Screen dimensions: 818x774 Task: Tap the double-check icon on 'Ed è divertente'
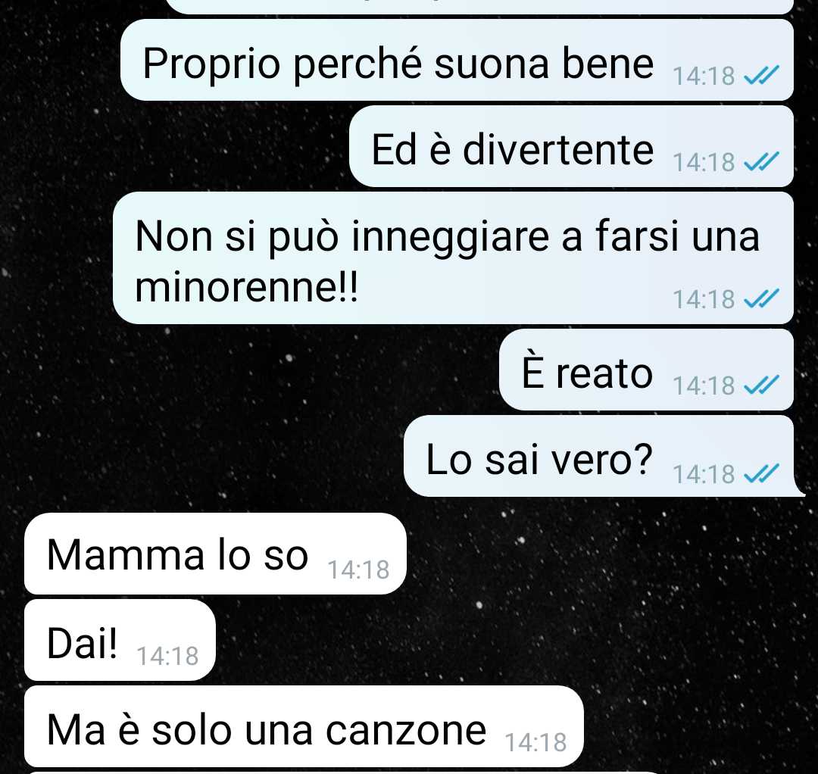(x=761, y=161)
